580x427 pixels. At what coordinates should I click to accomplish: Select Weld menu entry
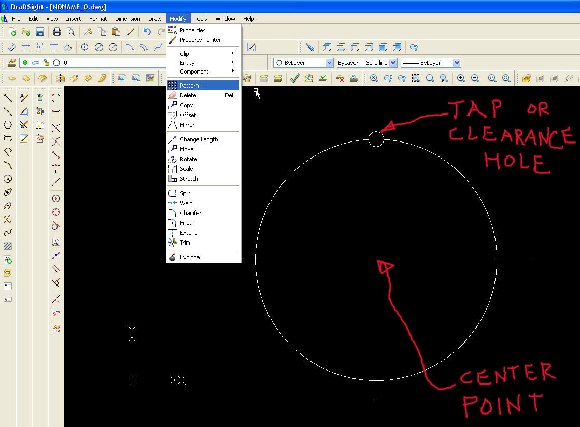(204, 203)
